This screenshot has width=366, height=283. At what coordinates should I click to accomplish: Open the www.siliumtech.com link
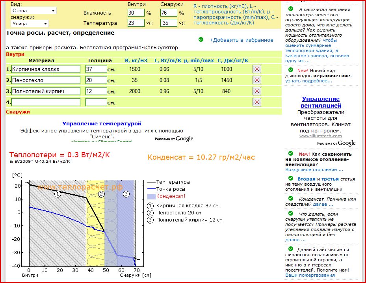point(320,136)
